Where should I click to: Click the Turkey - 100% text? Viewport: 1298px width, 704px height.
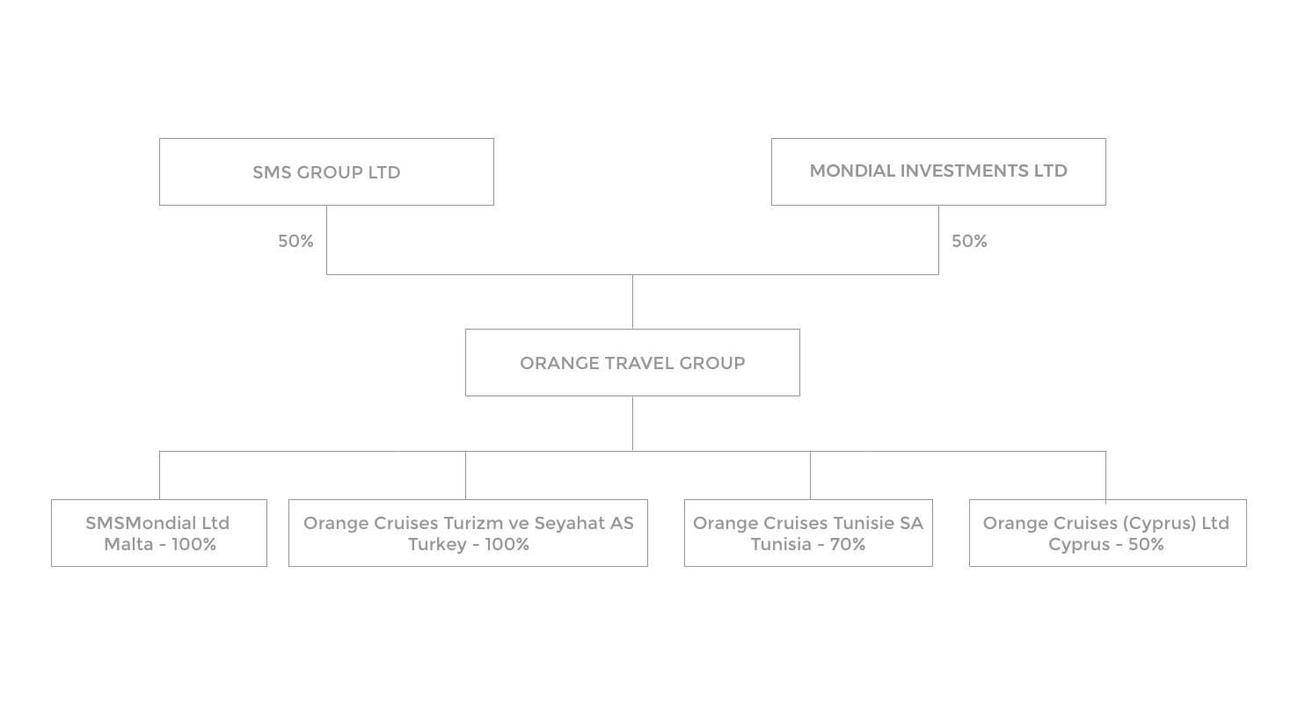[x=469, y=544]
